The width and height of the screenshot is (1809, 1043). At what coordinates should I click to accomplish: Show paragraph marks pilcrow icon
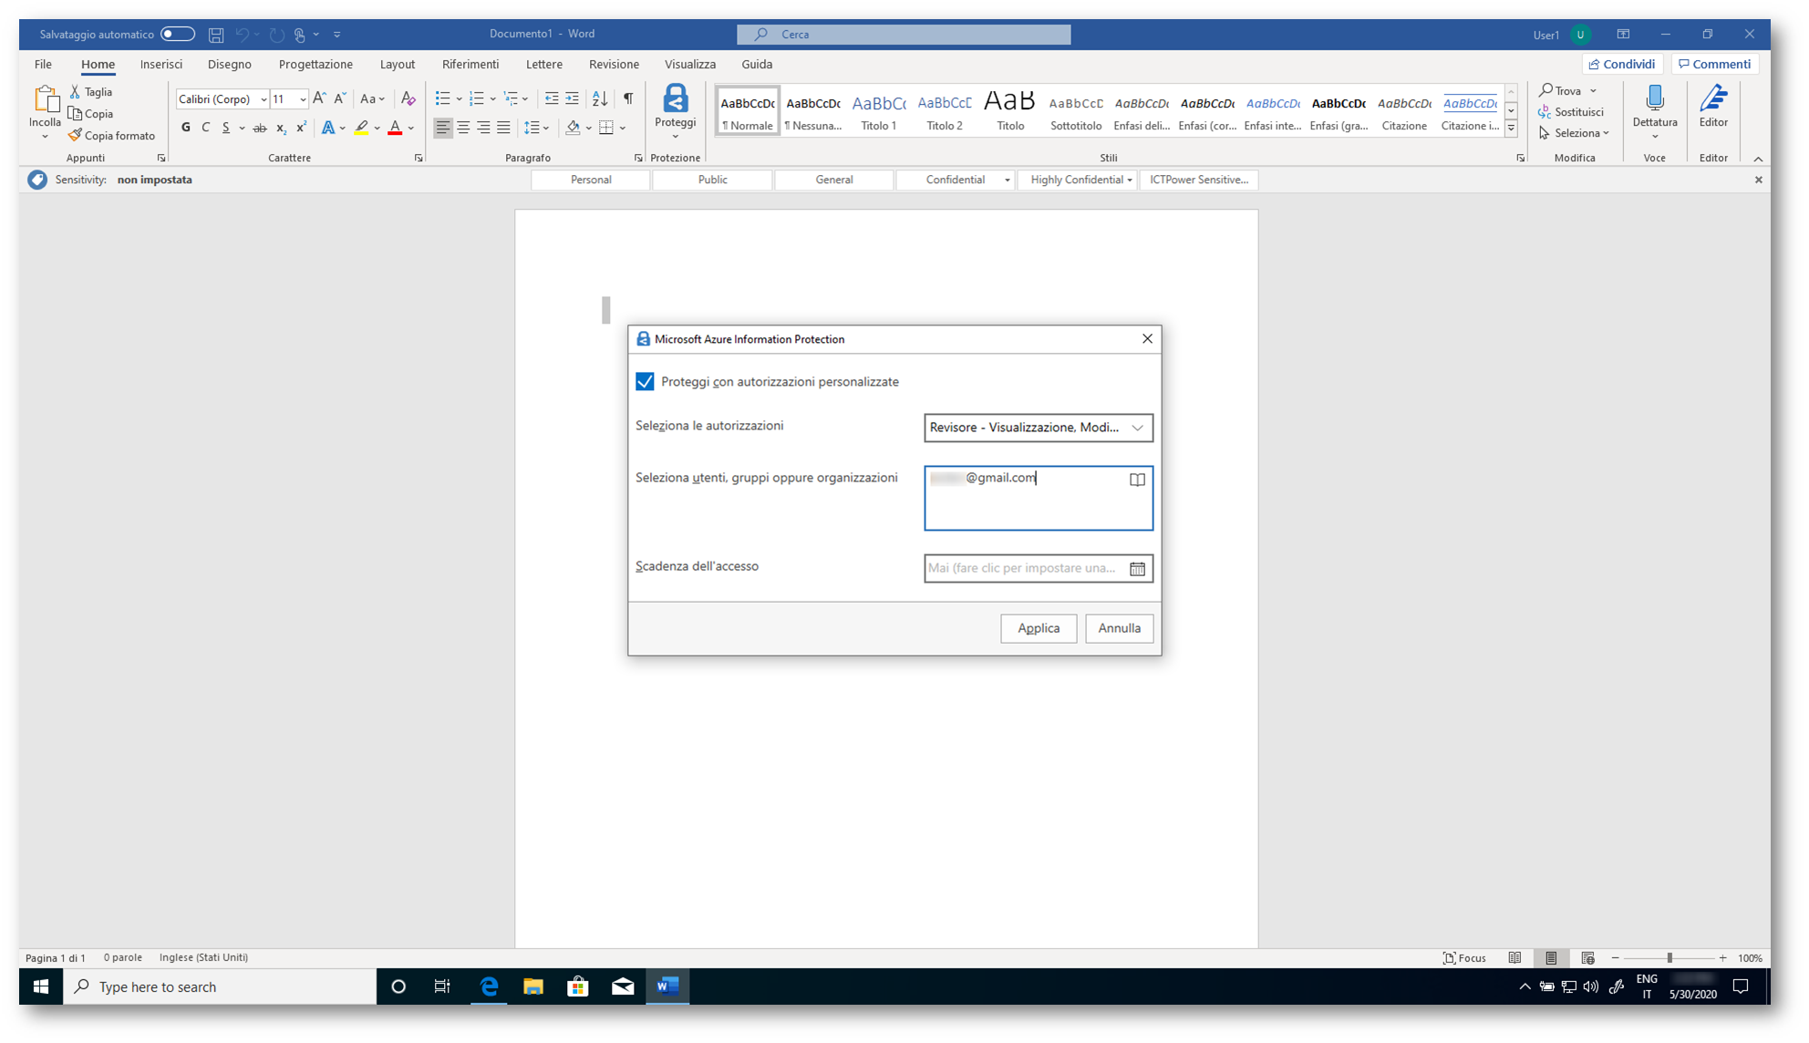tap(628, 98)
